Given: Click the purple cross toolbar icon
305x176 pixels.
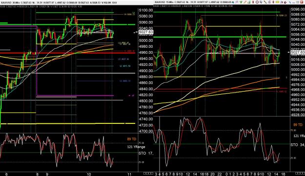Looking at the screenshot, I should [237, 2].
